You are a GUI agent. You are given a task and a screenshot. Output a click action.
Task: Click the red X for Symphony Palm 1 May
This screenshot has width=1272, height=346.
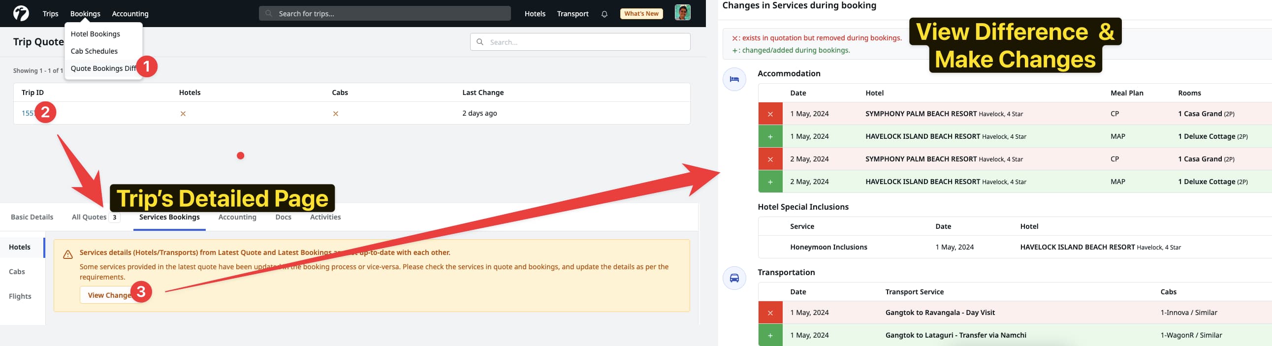click(x=770, y=114)
